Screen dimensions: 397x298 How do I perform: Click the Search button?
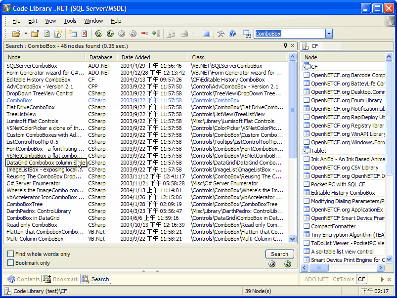point(279,254)
